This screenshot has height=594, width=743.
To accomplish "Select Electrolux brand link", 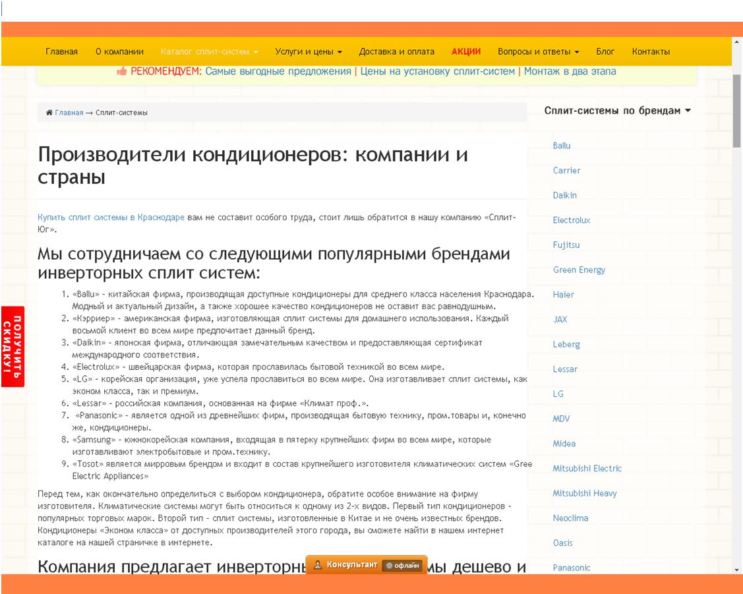I will (x=572, y=220).
